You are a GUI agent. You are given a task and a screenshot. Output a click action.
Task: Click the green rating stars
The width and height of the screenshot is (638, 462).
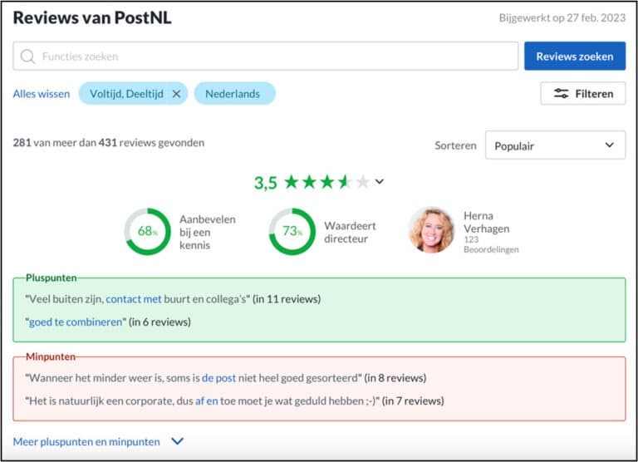click(326, 182)
